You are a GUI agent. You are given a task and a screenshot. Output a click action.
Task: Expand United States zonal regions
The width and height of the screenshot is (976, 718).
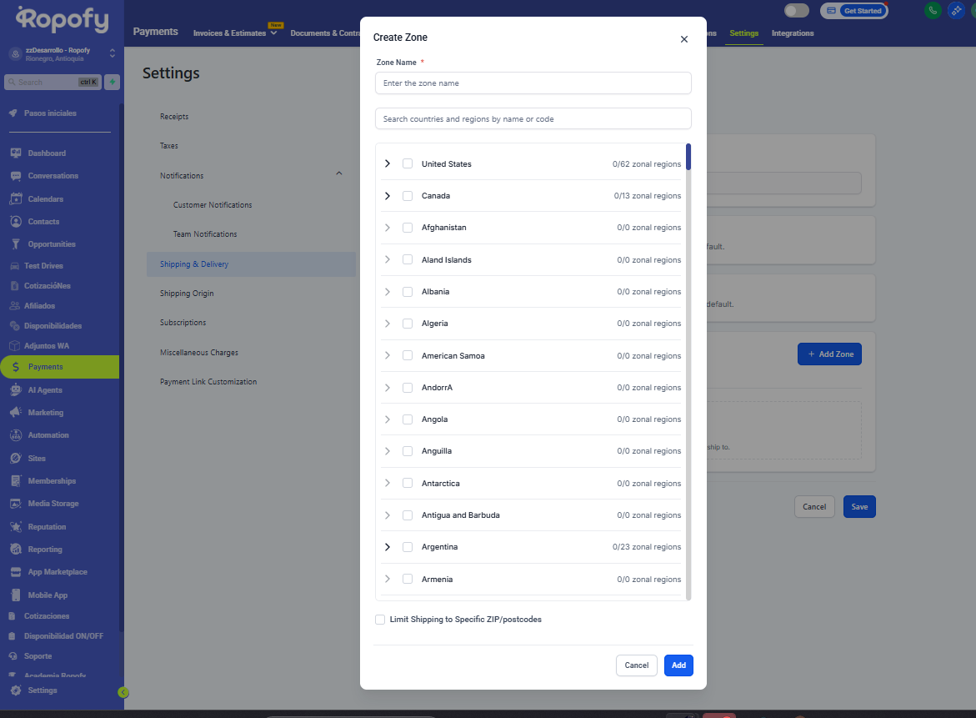[387, 164]
